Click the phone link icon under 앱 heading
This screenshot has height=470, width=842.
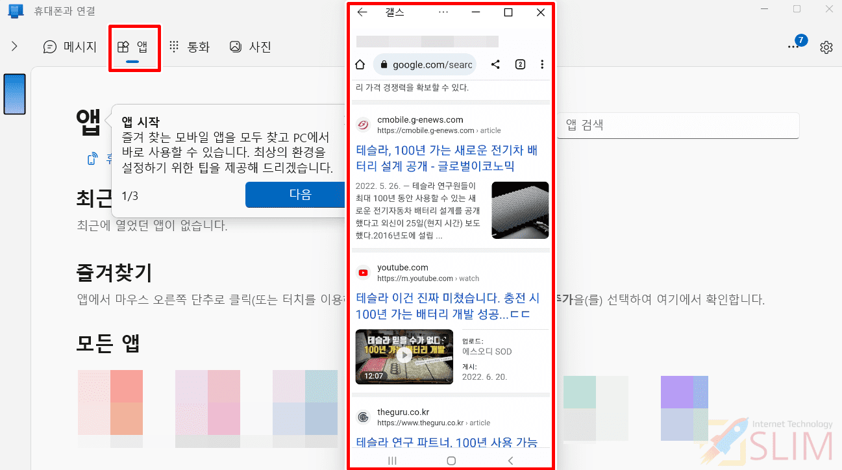click(93, 159)
